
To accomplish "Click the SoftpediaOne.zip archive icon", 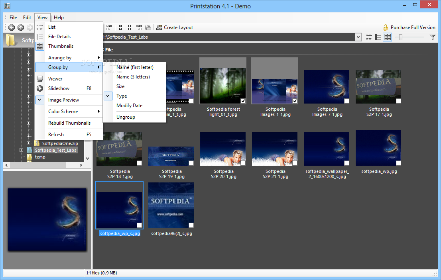I will pyautogui.click(x=37, y=143).
